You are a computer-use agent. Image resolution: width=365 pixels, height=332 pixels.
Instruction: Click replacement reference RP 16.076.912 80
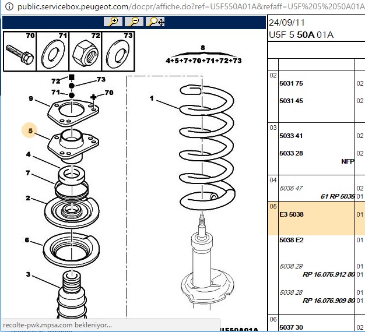pos(328,274)
